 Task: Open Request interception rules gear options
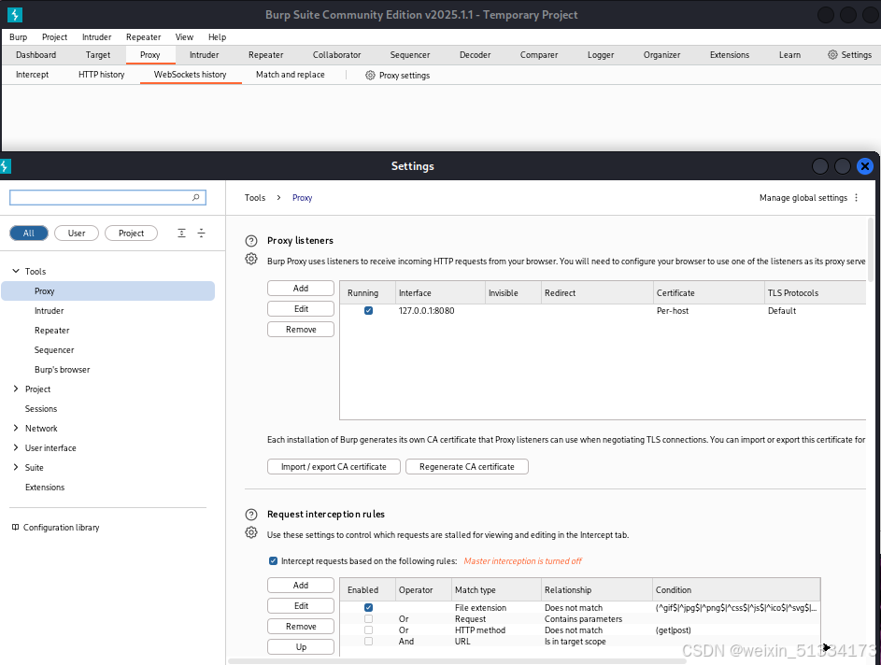[x=251, y=532]
